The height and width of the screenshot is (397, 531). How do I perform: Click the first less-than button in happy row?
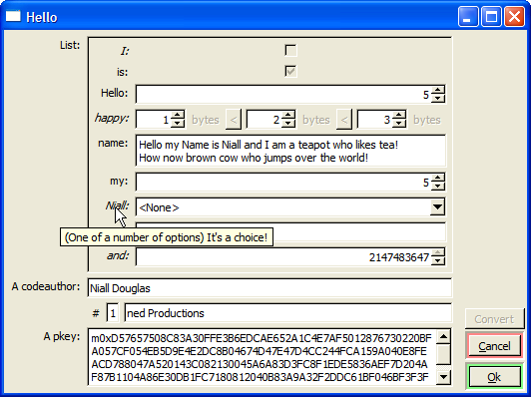tap(234, 120)
